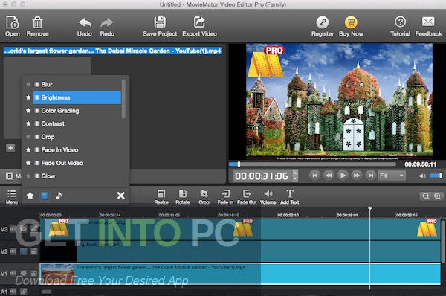Show video filters with the film tab
Screen dimensions: 446x296
point(45,196)
